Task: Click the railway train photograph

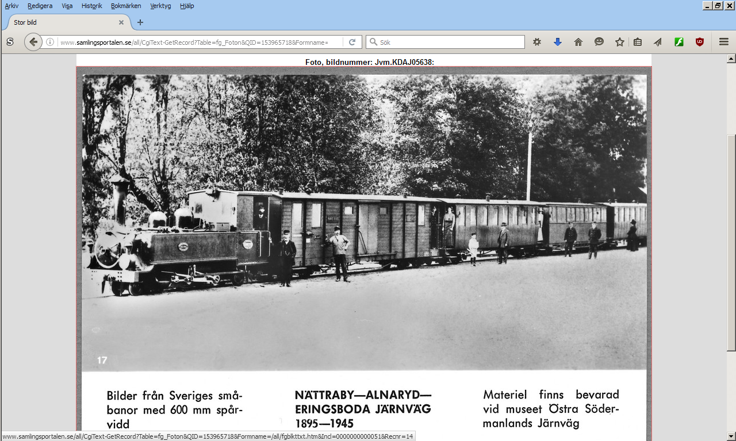Action: pos(364,222)
